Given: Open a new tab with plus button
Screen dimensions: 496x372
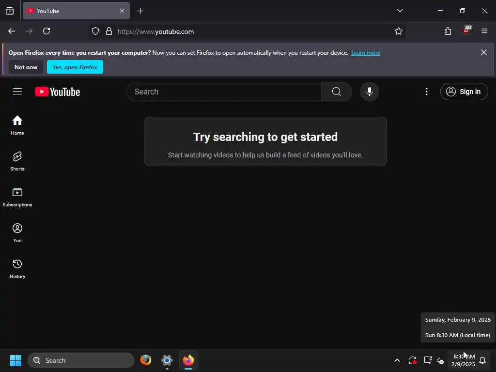Looking at the screenshot, I should [x=140, y=11].
